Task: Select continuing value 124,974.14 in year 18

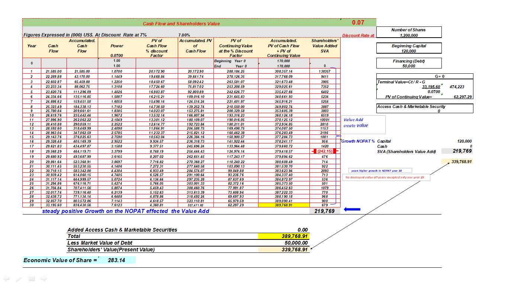Action: click(236, 152)
